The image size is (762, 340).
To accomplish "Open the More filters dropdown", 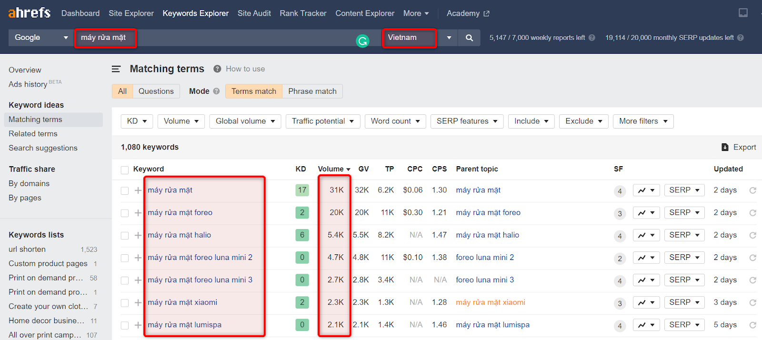I will 643,121.
